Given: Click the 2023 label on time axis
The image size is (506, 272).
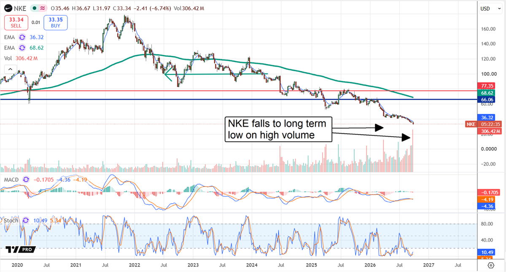Looking at the screenshot, I should pyautogui.click(x=193, y=265).
